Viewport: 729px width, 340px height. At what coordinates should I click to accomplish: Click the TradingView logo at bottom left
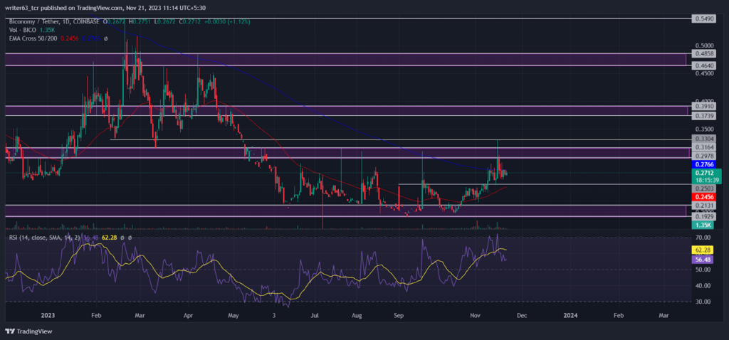29,331
